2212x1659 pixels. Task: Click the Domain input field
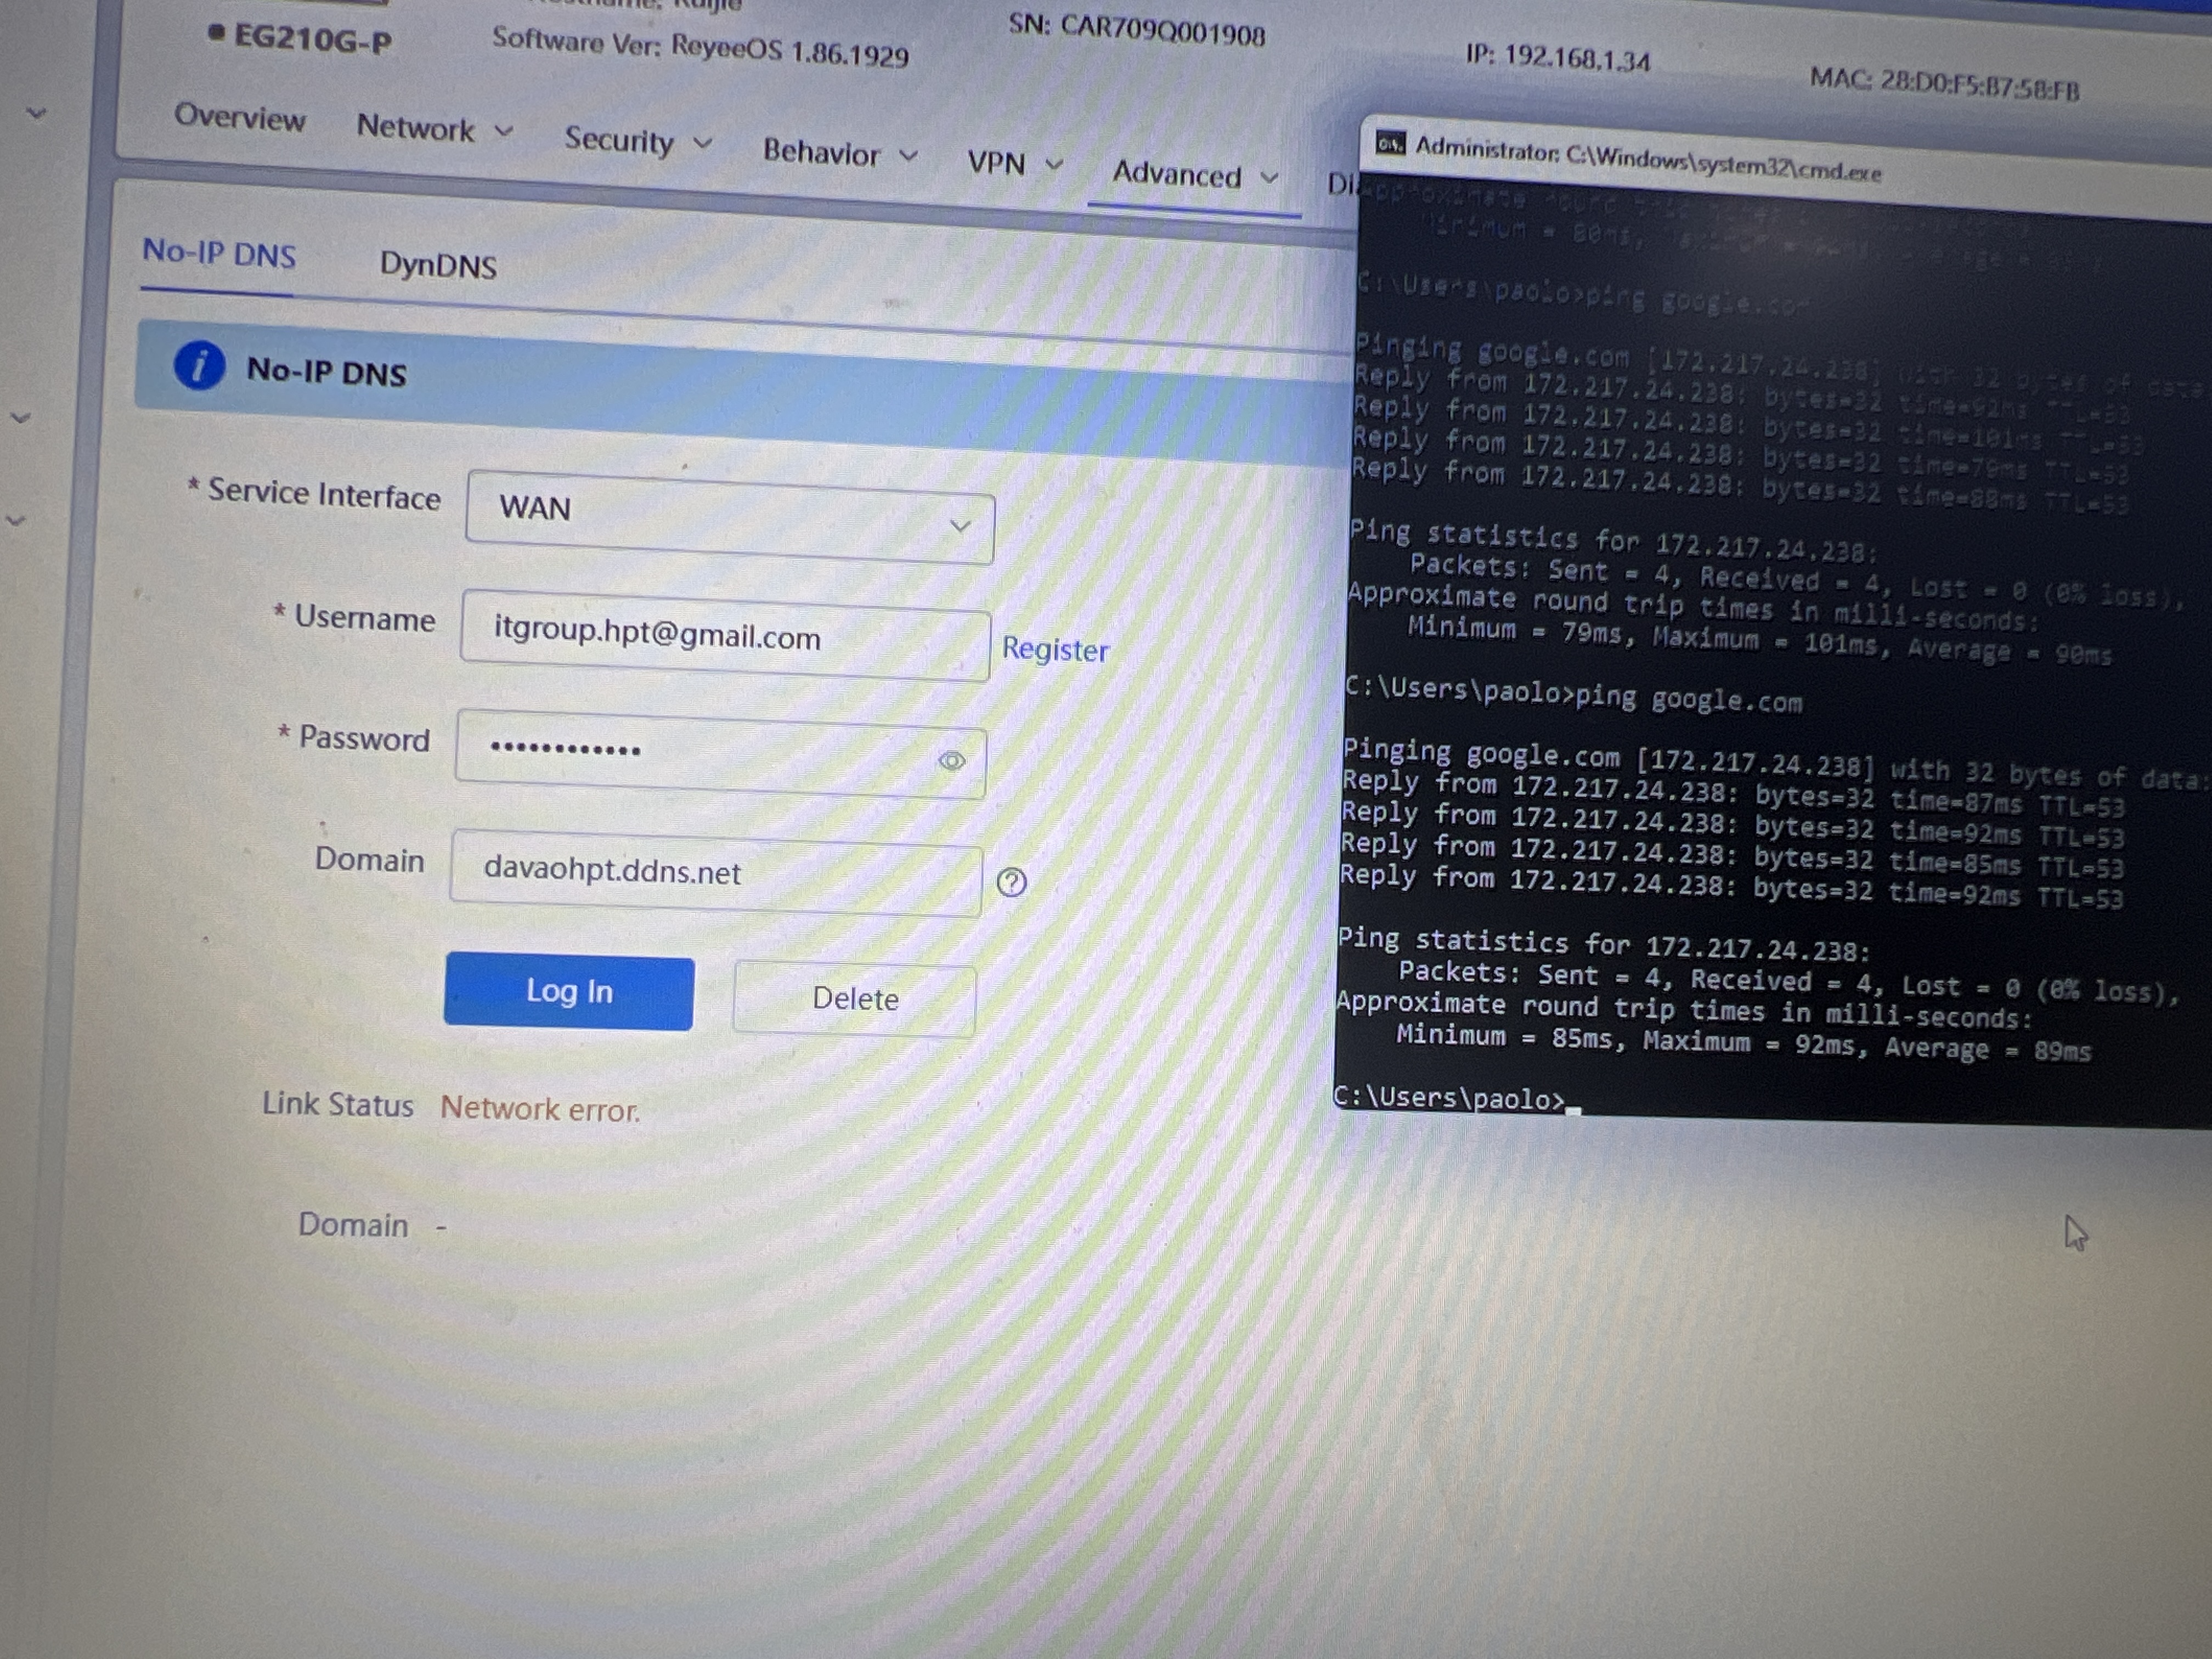716,872
